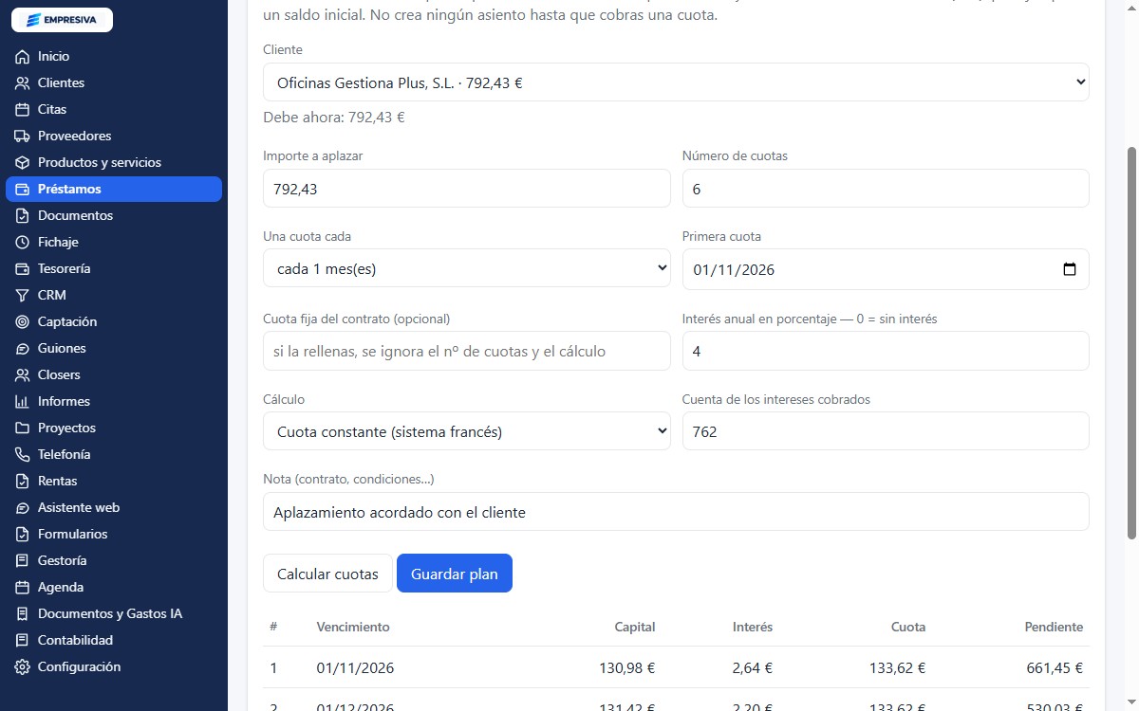Focus the Número de cuotas field

(886, 189)
